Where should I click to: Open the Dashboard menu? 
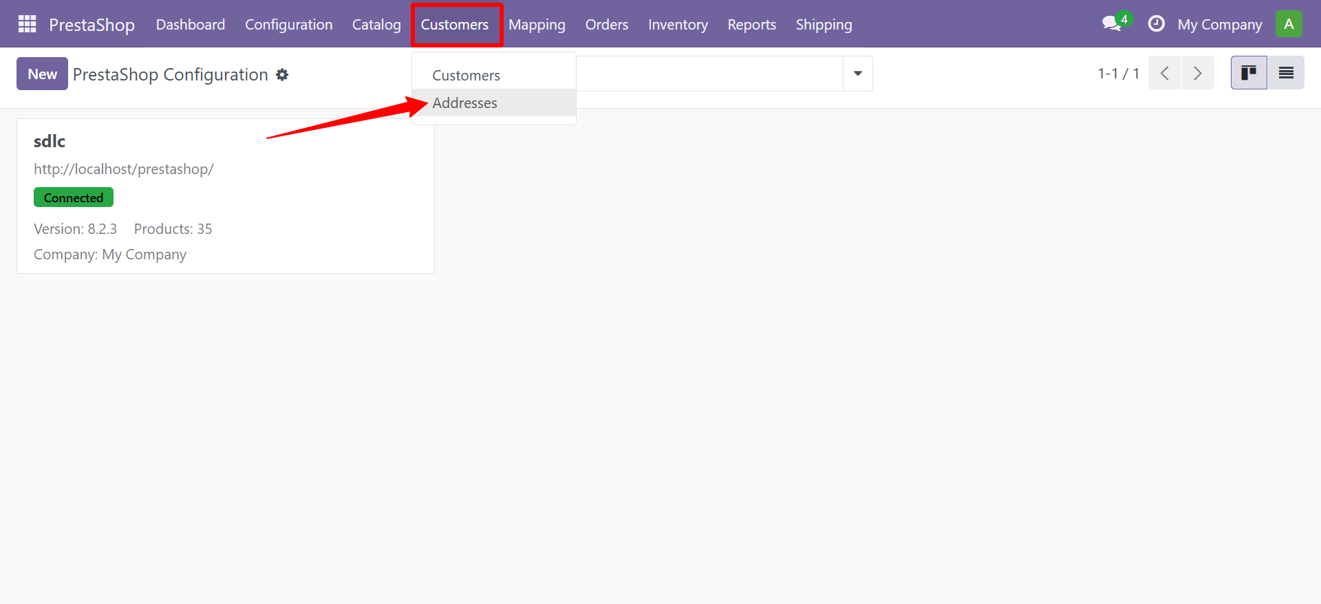(191, 25)
